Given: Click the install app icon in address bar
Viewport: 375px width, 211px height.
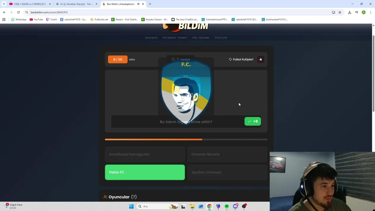Looking at the screenshot, I should coord(333,12).
